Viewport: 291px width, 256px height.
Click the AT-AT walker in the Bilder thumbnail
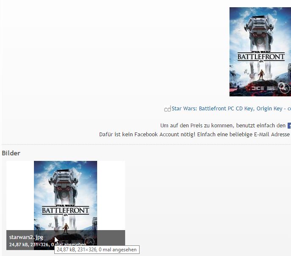65,178
